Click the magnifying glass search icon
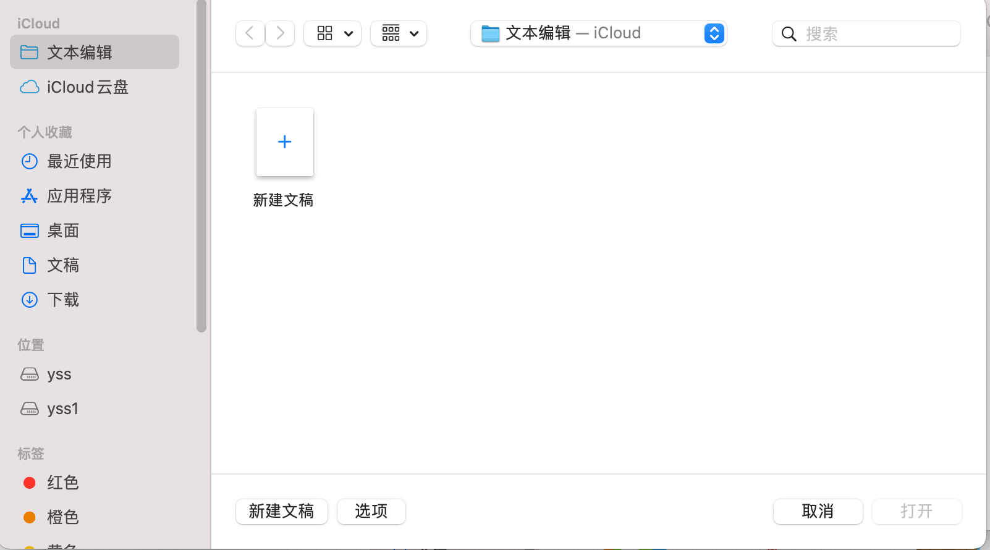This screenshot has width=990, height=550. pyautogui.click(x=789, y=34)
